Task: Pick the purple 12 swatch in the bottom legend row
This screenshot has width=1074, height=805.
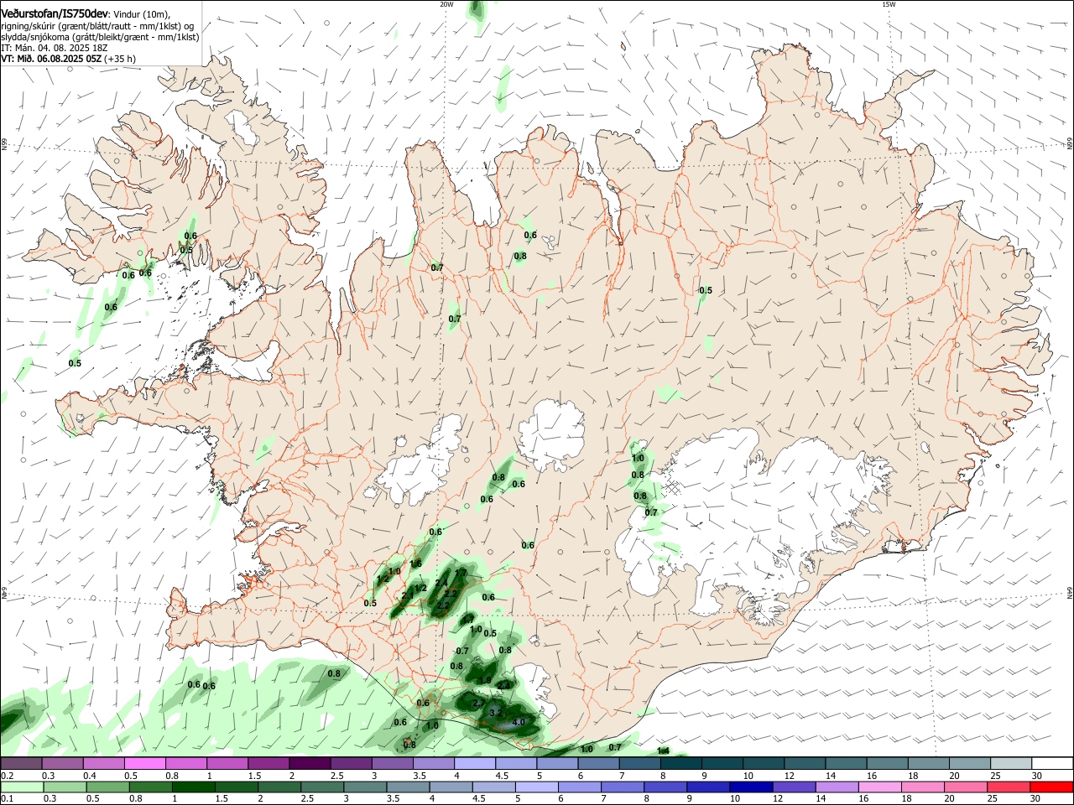Action: point(794,787)
